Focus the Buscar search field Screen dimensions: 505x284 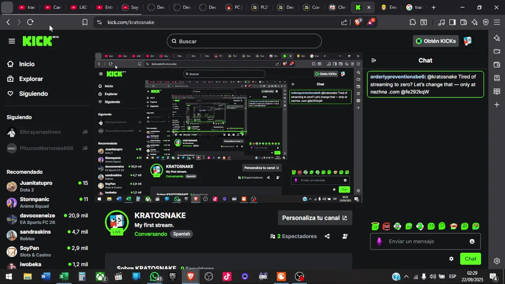coord(244,41)
